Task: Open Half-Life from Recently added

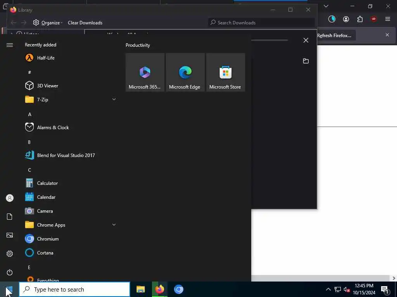Action: point(70,58)
